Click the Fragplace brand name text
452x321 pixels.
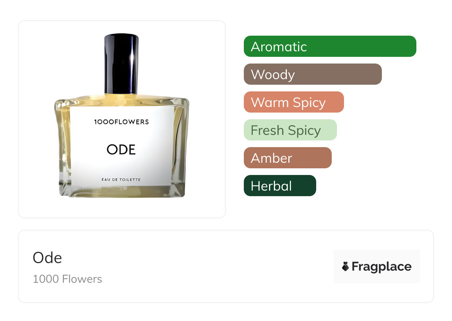(x=381, y=266)
